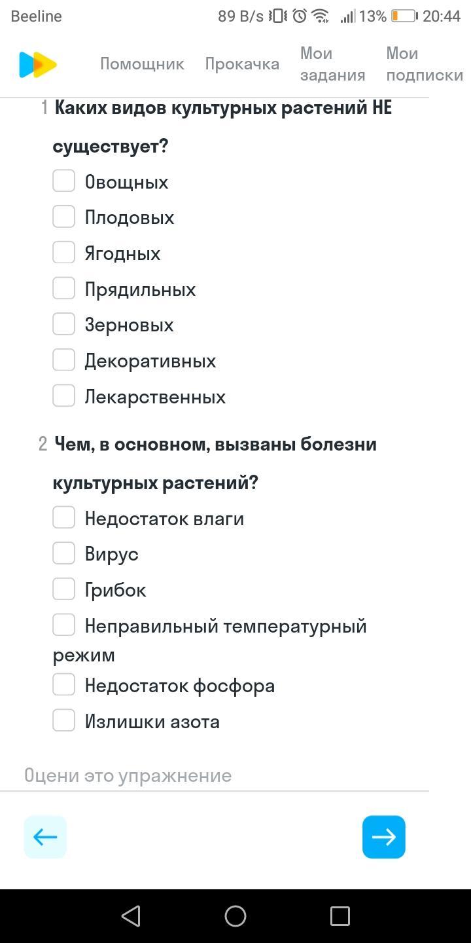Mark the Грибок checkbox
This screenshot has height=943, width=471.
(x=64, y=589)
